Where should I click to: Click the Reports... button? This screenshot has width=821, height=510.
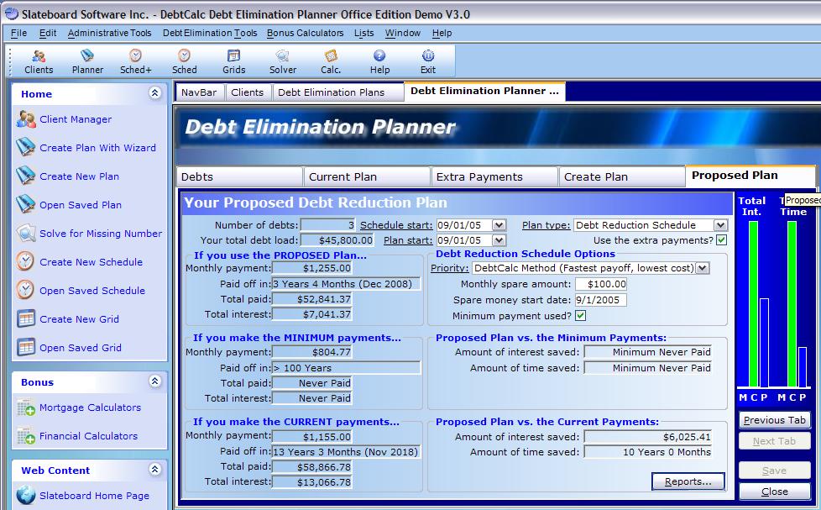tap(688, 481)
